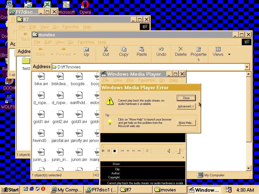This screenshot has width=259, height=194.
Task: Click the Start button
Action: pos(10,190)
